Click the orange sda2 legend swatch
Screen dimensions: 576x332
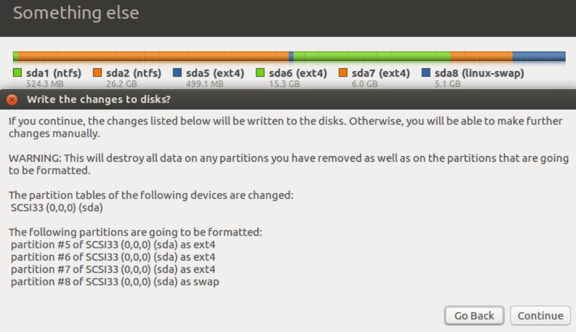click(97, 73)
